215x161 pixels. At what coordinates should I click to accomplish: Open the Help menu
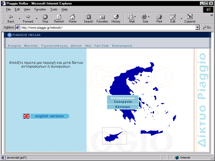pyautogui.click(x=64, y=9)
